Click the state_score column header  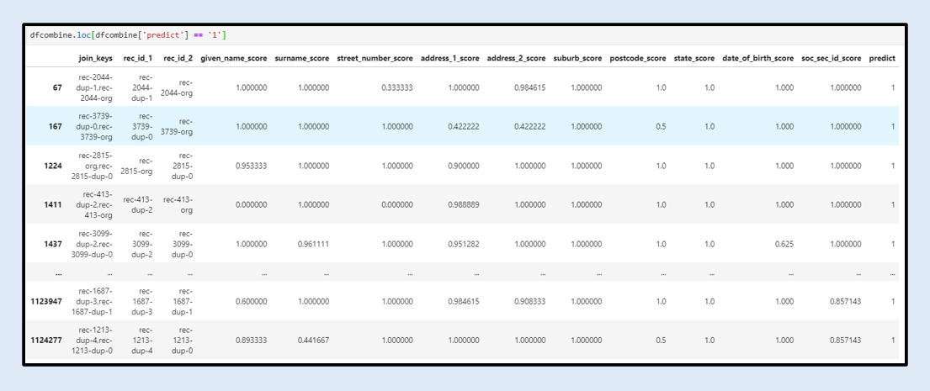[x=694, y=59]
